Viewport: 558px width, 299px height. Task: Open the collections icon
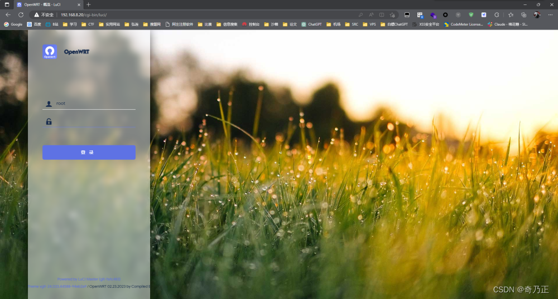(x=523, y=15)
